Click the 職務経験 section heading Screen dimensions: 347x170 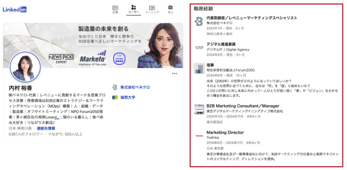[x=203, y=9]
